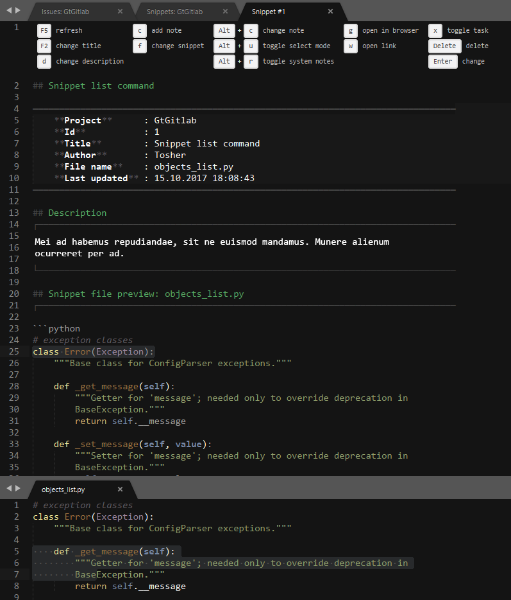The image size is (511, 600).
Task: Click 'class Error(Exception):' on line 25
Action: tap(93, 351)
